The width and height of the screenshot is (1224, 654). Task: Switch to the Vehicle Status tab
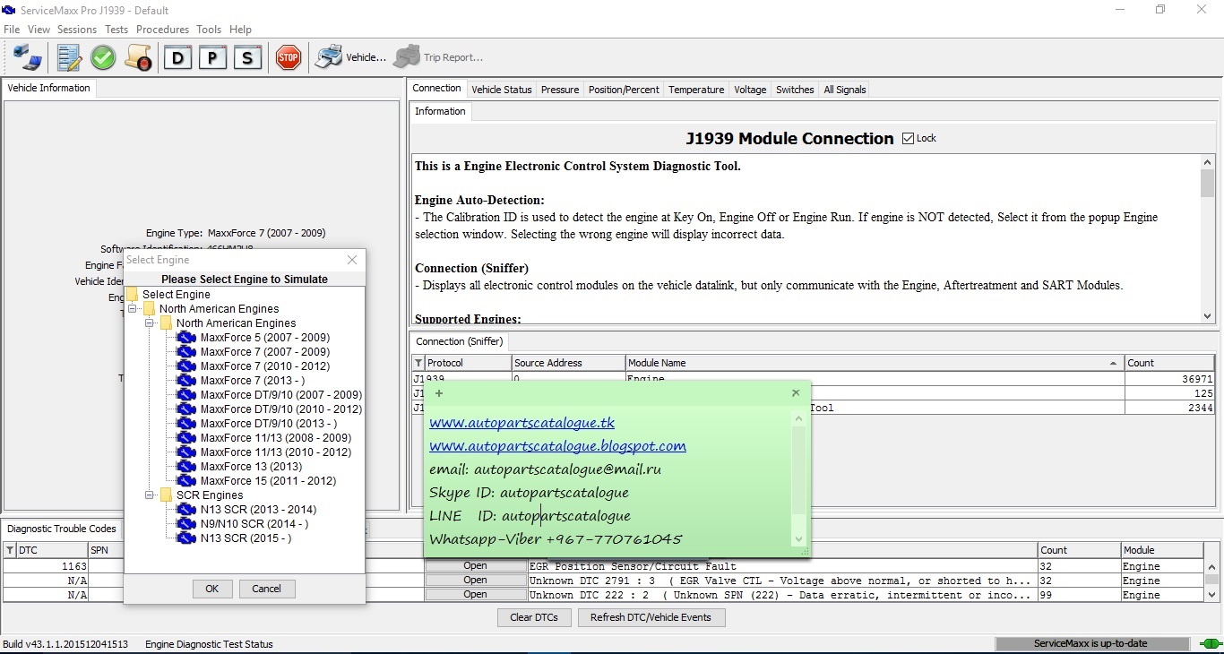pos(502,90)
